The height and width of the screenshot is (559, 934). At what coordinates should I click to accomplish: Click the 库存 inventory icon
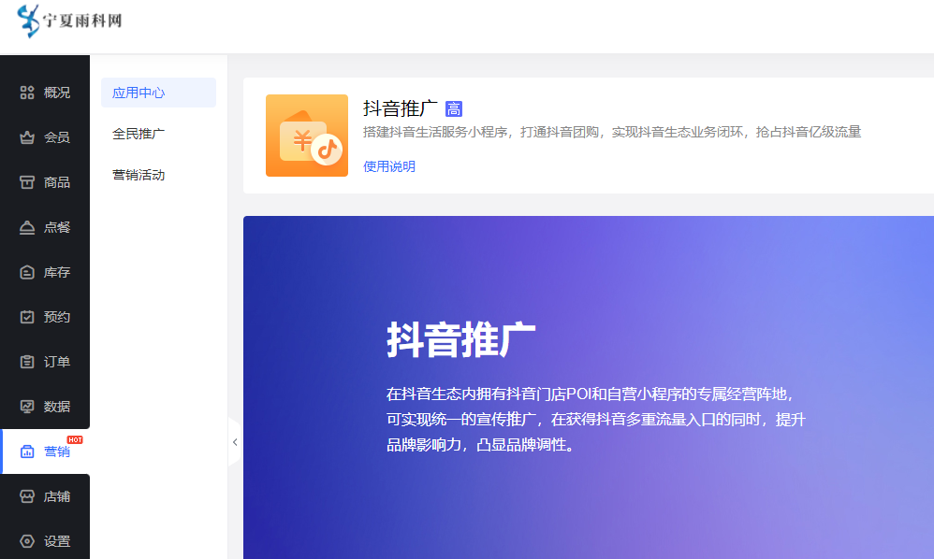[27, 272]
